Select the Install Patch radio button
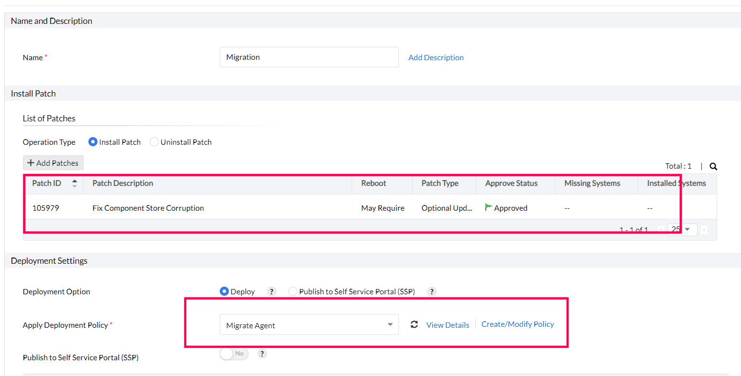This screenshot has height=376, width=741. (x=93, y=142)
